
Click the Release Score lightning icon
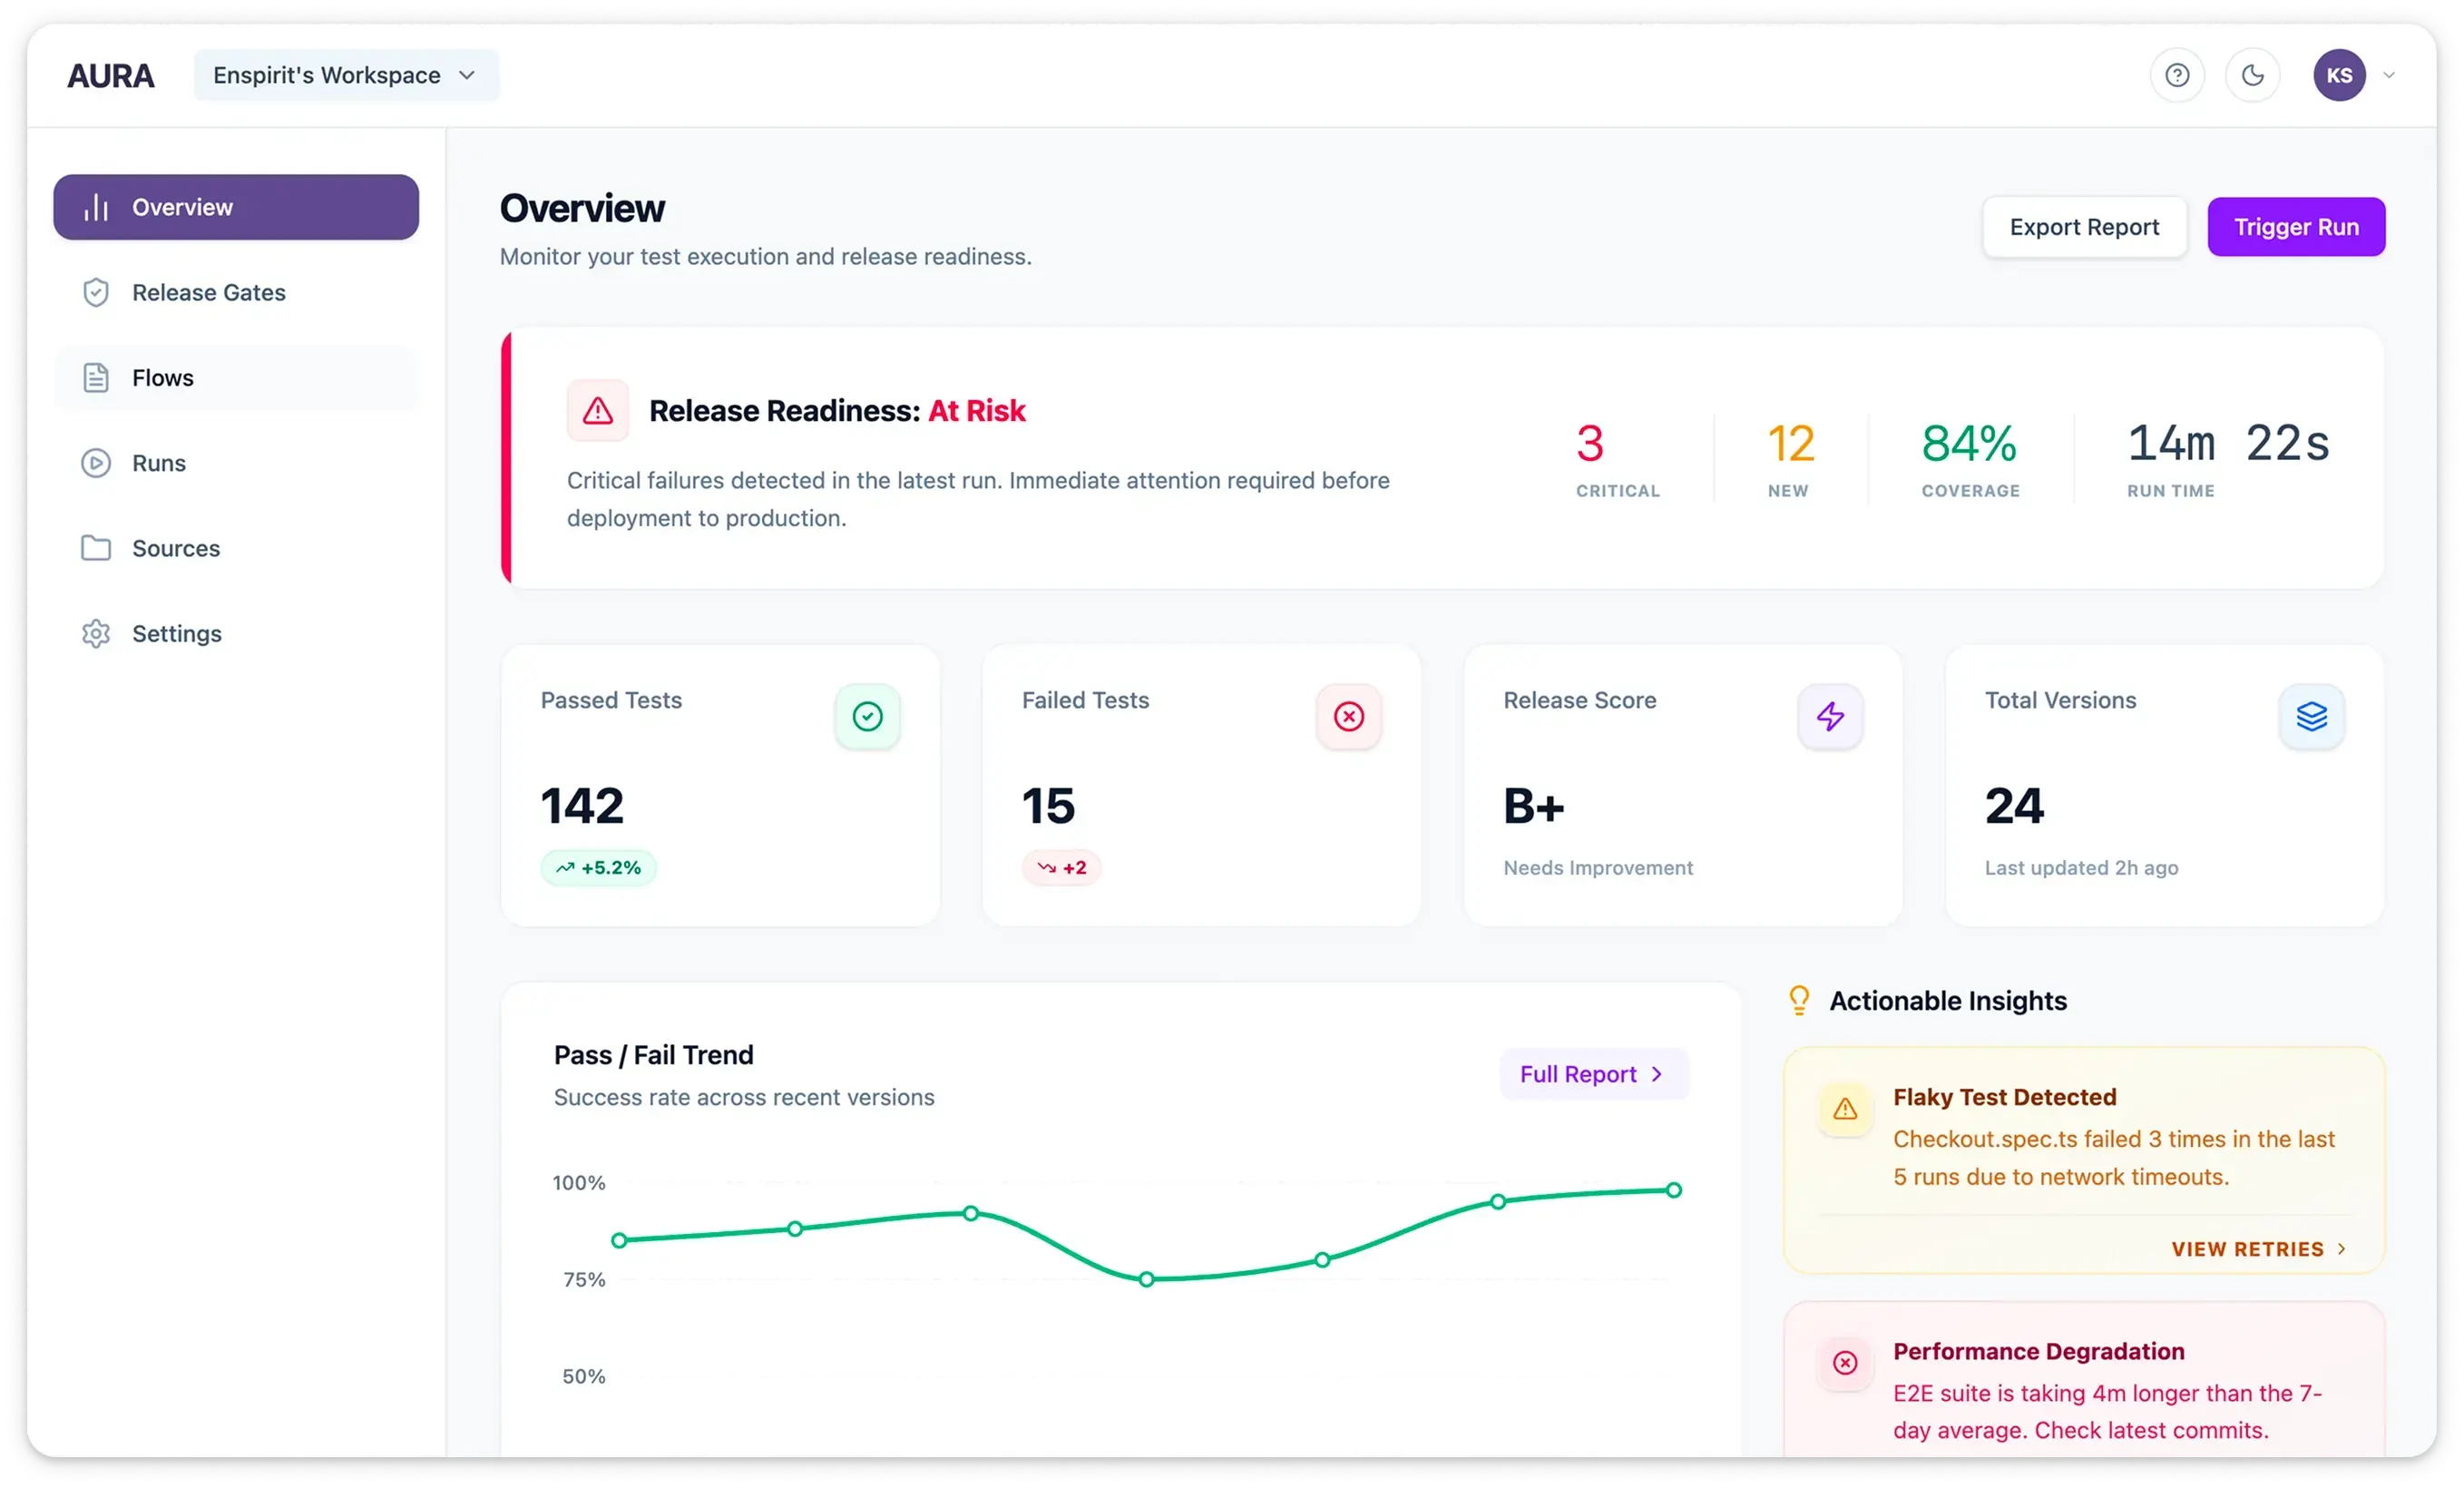(1830, 716)
